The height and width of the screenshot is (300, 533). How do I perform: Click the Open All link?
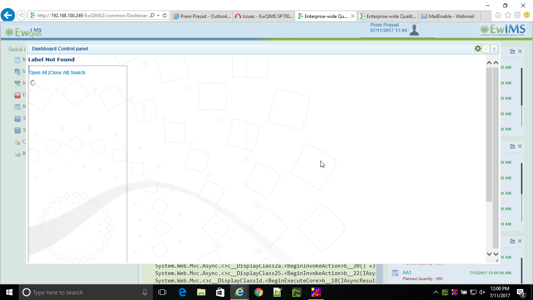(x=38, y=73)
